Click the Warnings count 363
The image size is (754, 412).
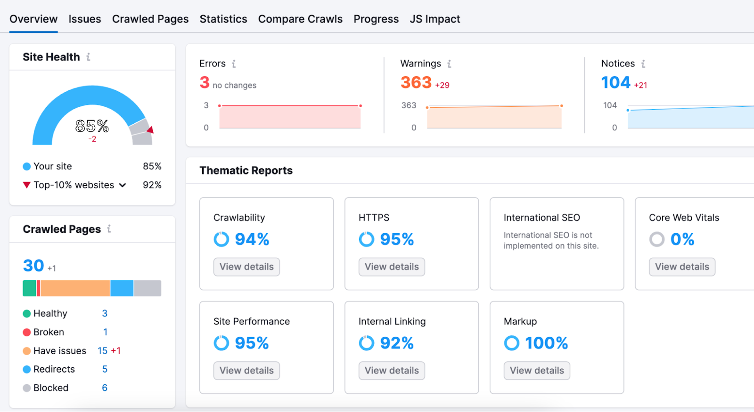[x=416, y=83]
